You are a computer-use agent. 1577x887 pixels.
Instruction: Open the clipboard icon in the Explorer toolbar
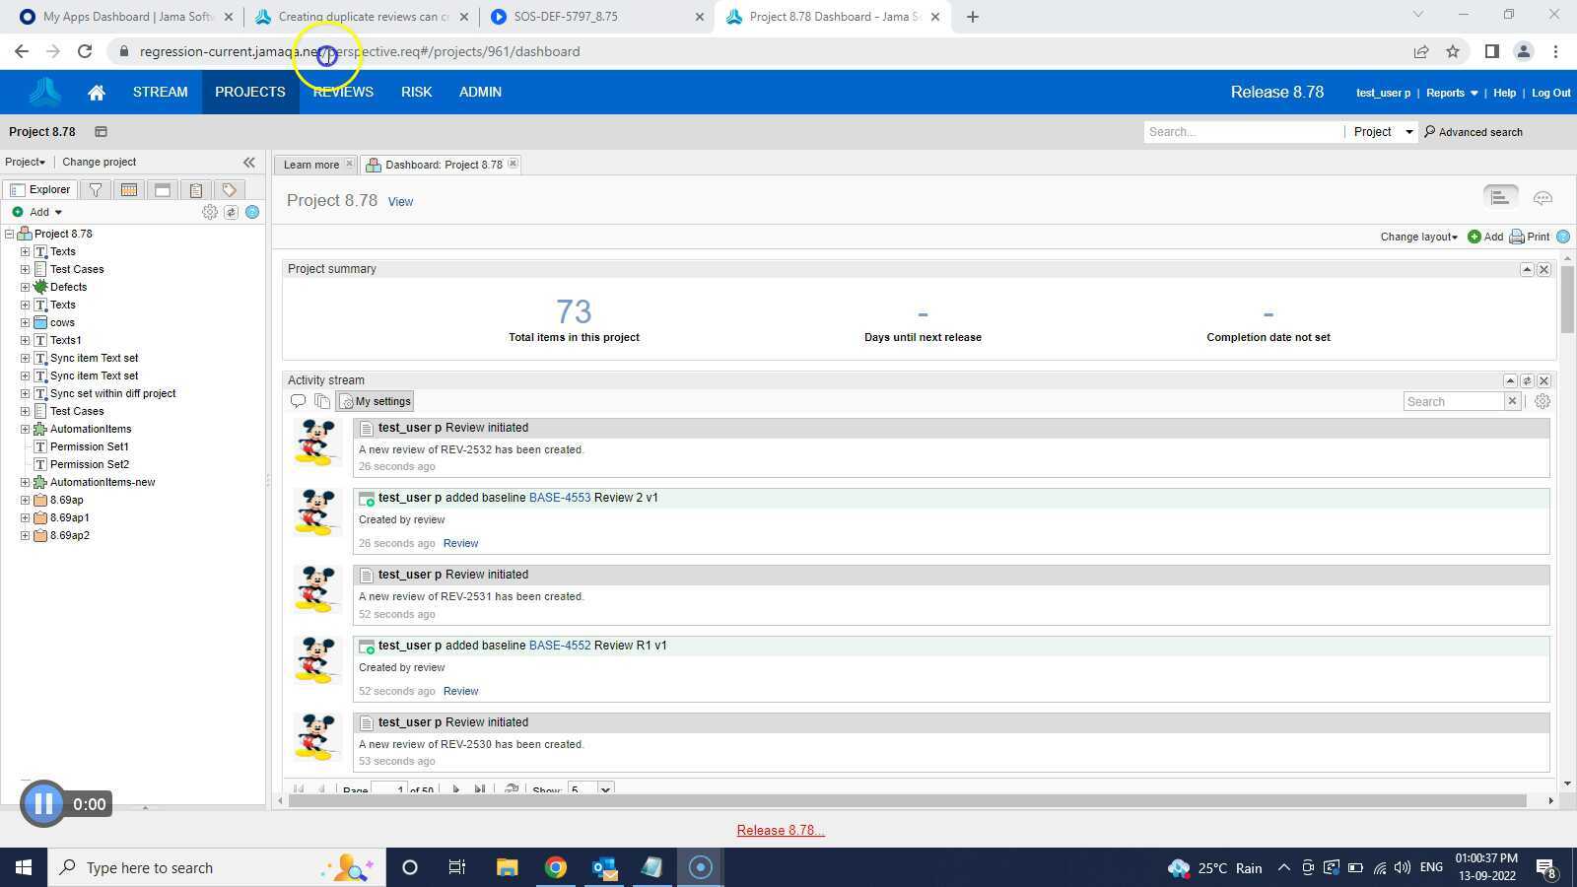(196, 189)
